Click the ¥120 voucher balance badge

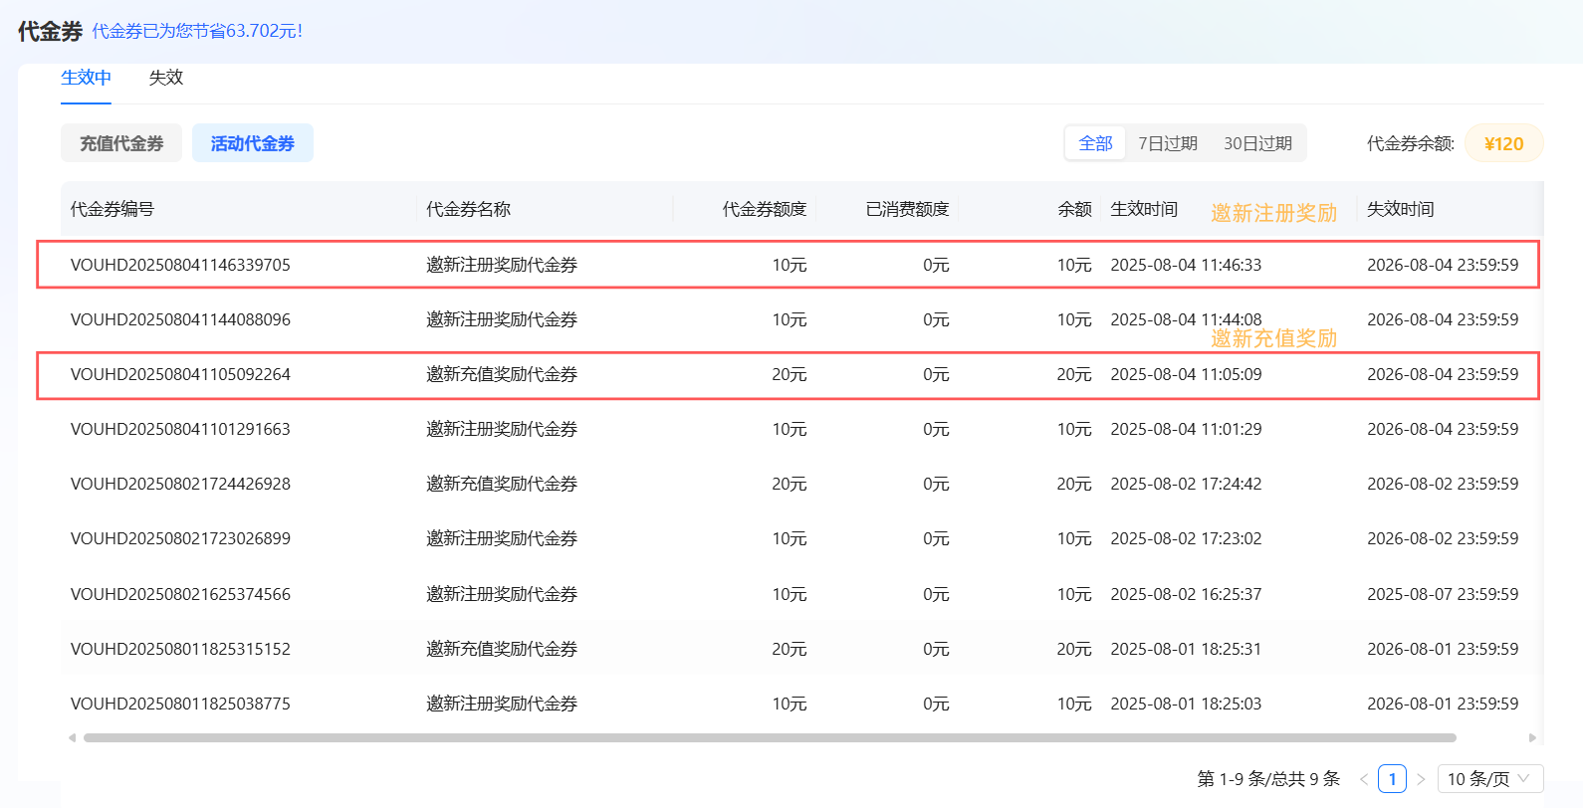coord(1503,143)
